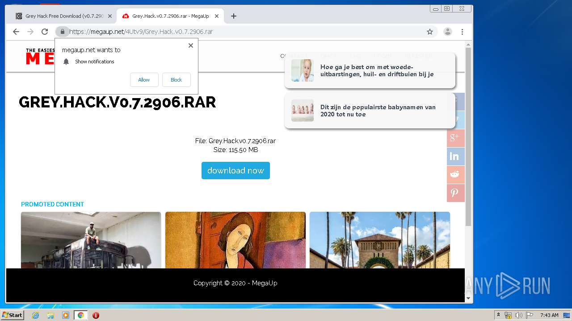Block megaup.net notifications

pyautogui.click(x=176, y=80)
